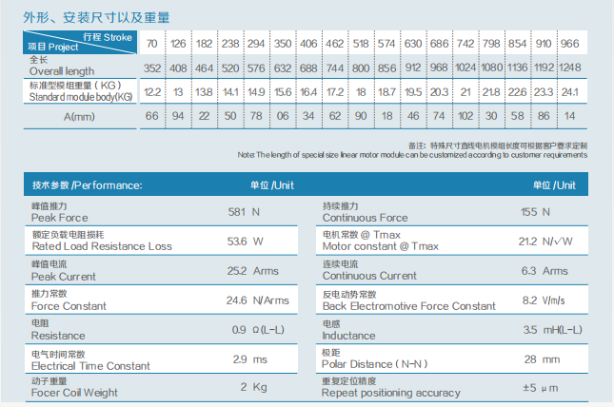Select overall length value 632
The width and height of the screenshot is (614, 407).
tap(283, 68)
